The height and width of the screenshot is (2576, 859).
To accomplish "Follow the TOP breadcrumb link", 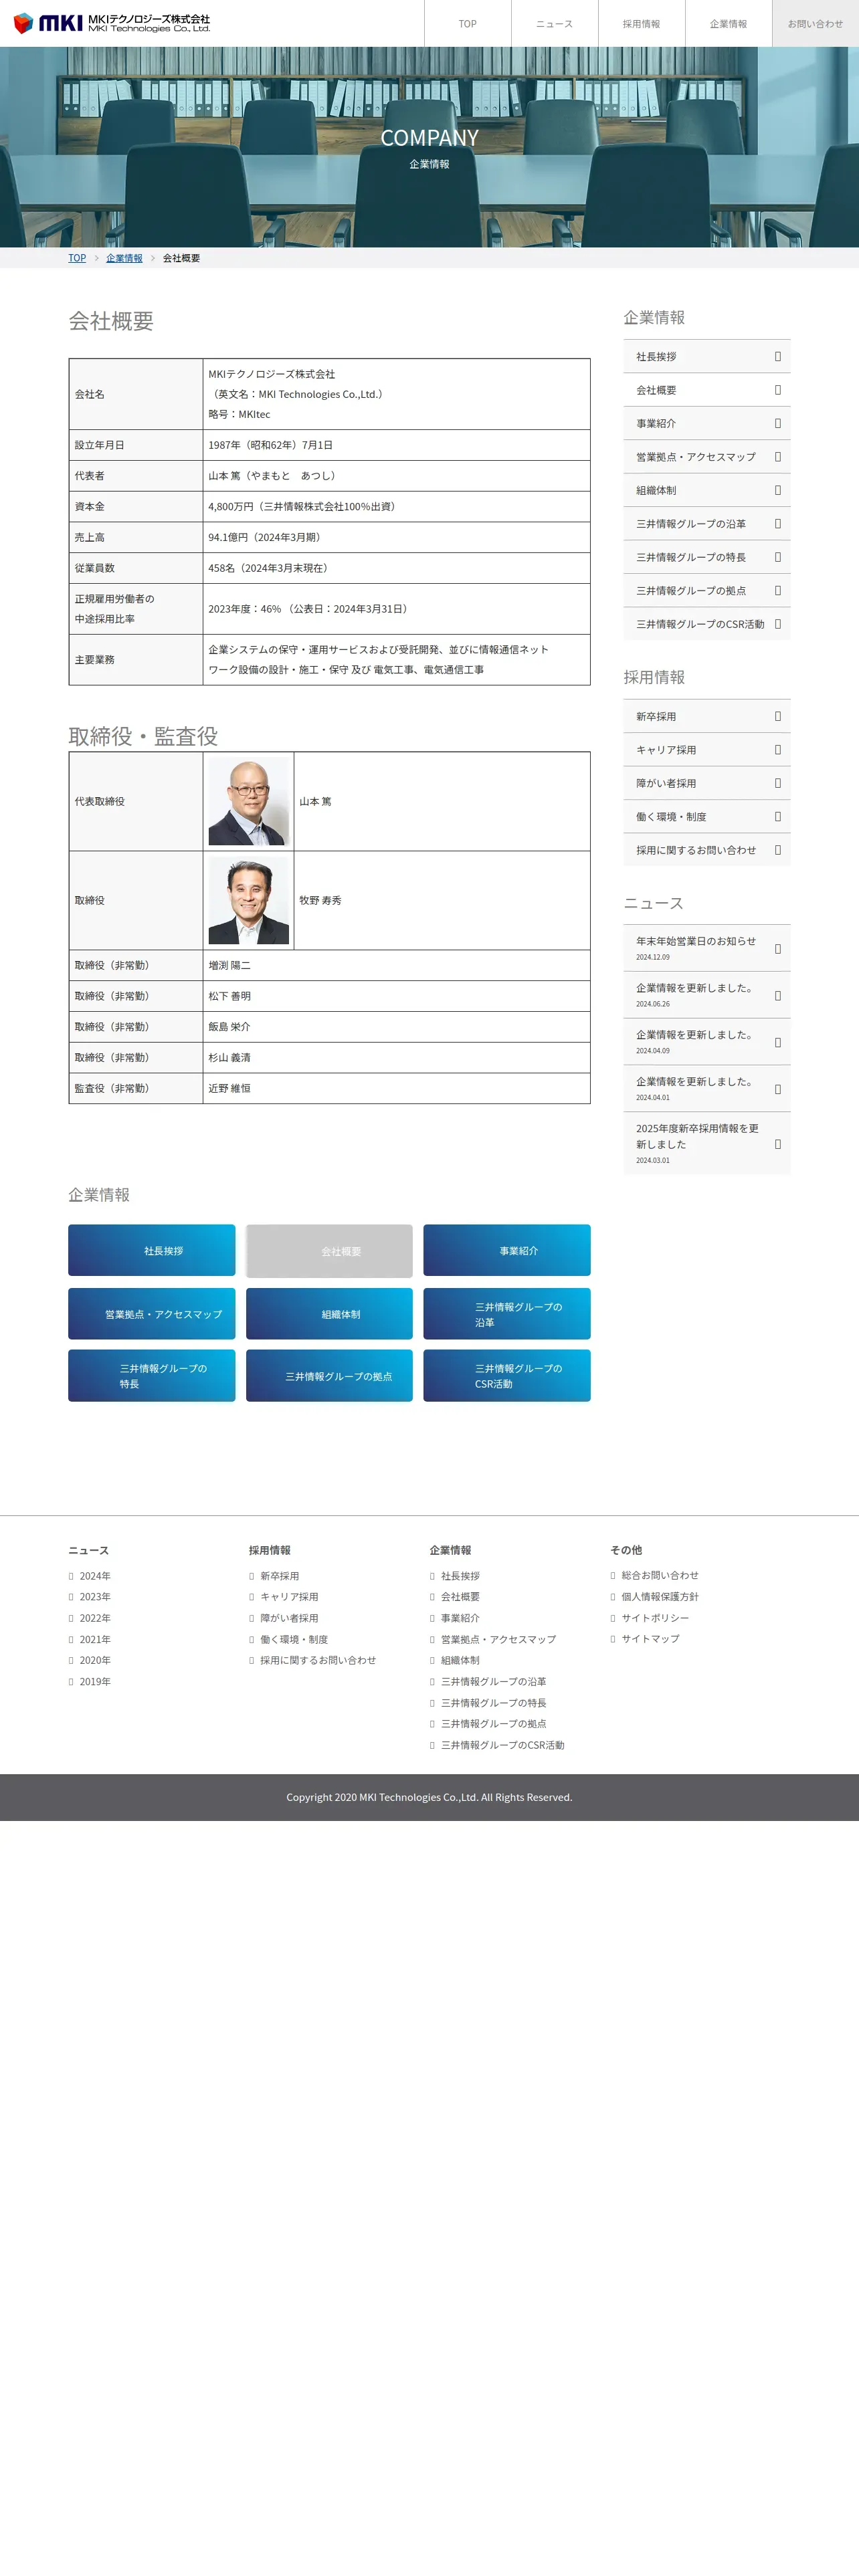I will (77, 258).
